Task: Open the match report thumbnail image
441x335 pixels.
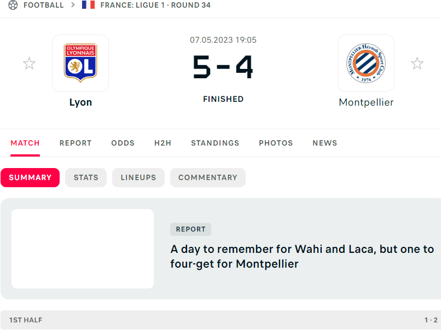Action: [83, 249]
